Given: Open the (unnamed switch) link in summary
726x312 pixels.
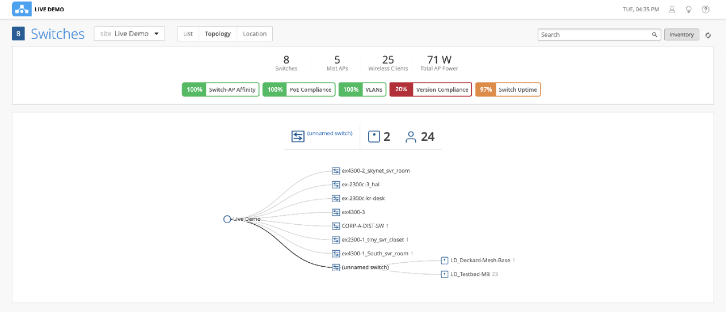Looking at the screenshot, I should [x=330, y=133].
